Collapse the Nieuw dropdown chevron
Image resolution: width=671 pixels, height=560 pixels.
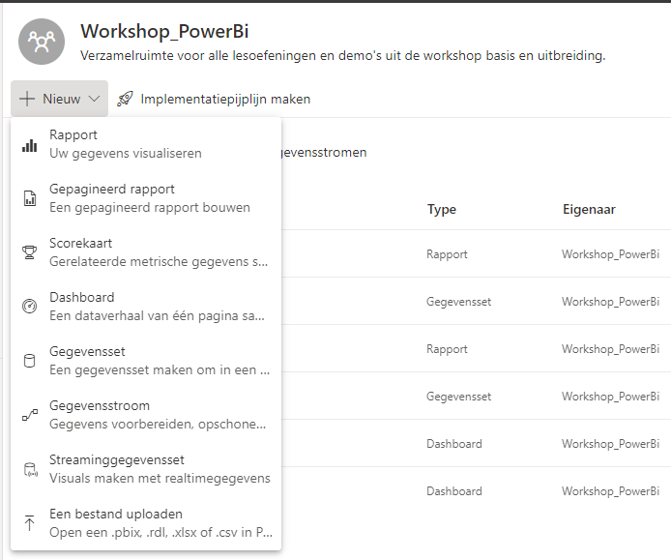94,99
